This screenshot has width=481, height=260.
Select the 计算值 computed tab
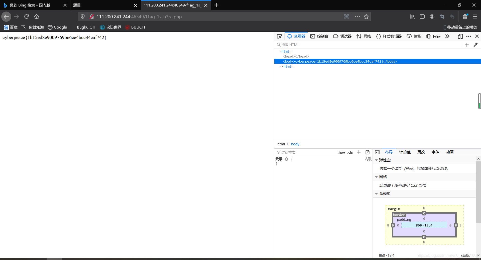pyautogui.click(x=405, y=152)
